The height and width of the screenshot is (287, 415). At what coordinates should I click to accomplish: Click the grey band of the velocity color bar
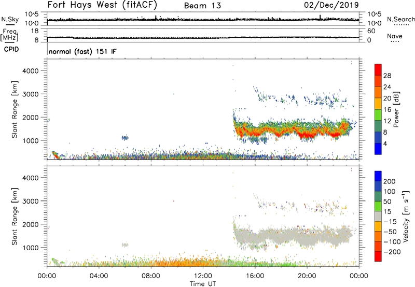point(378,216)
